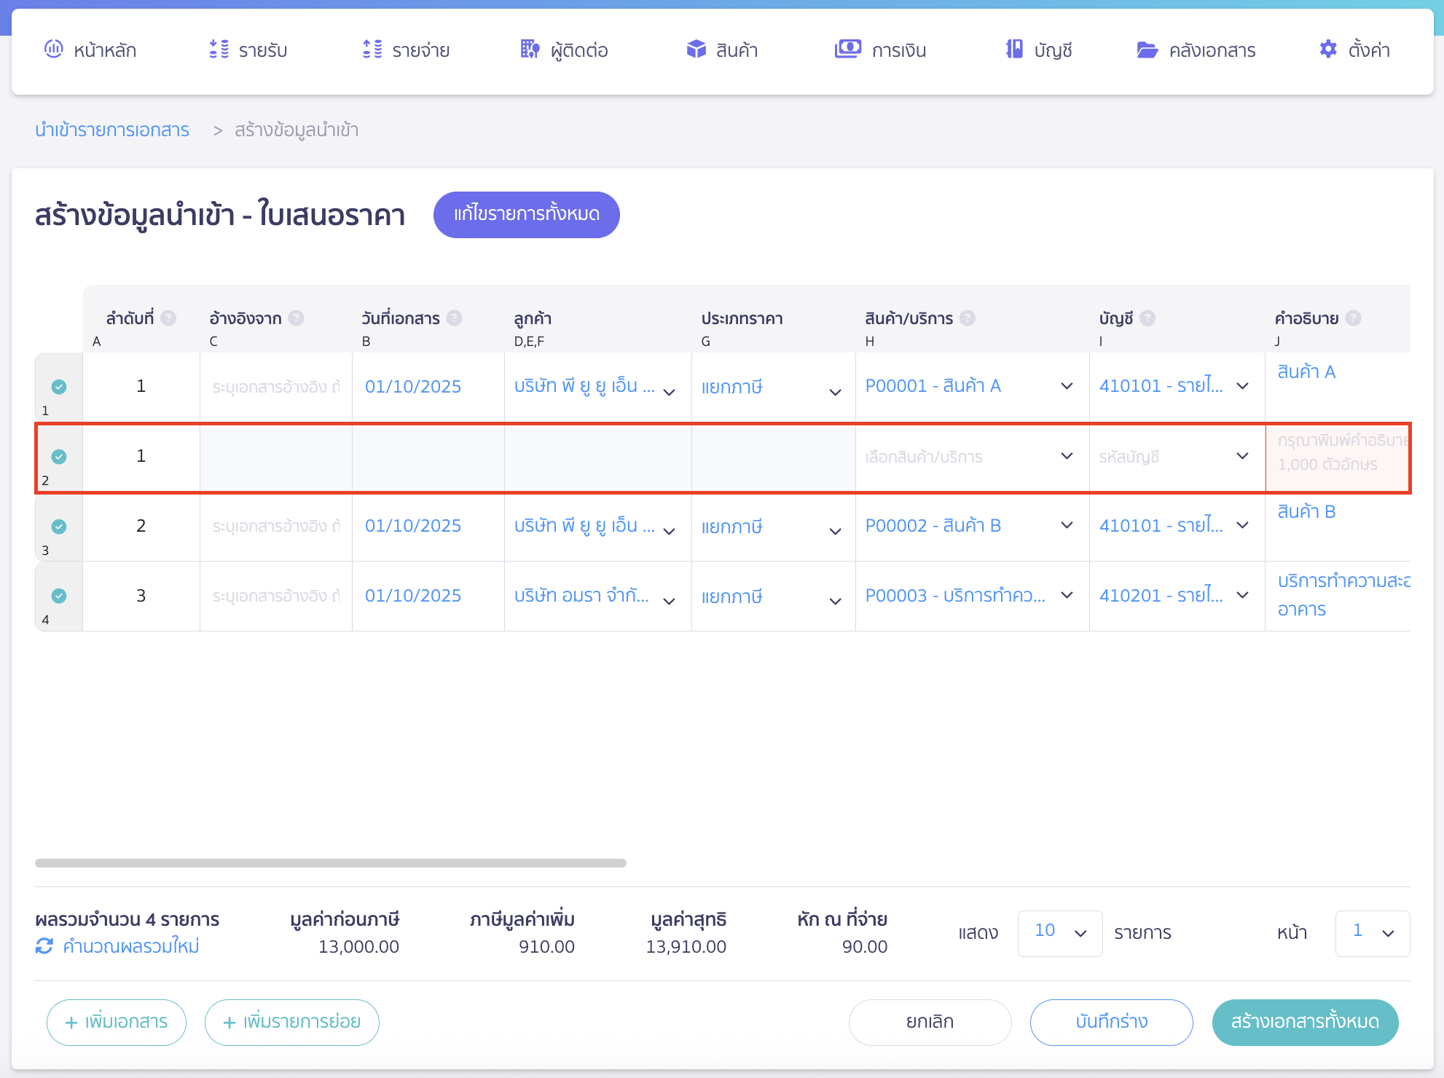Click the folder icon for คลังเอกสาร

pyautogui.click(x=1147, y=50)
